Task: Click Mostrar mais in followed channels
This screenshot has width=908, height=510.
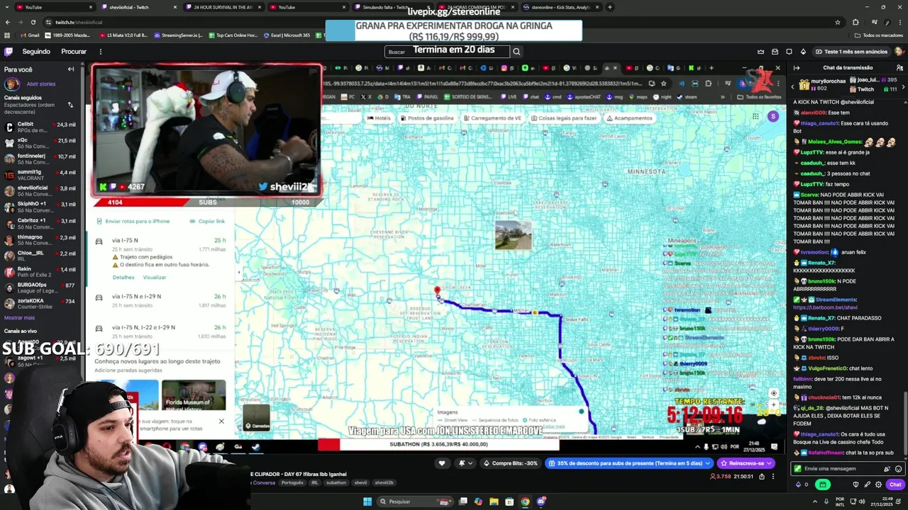Action: click(19, 318)
